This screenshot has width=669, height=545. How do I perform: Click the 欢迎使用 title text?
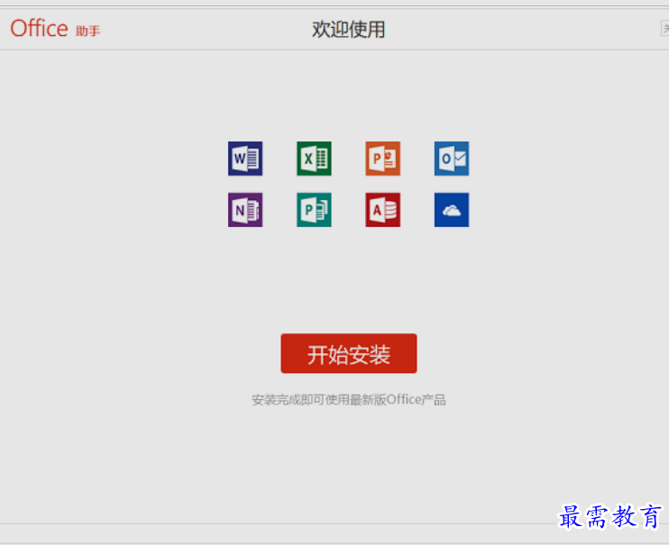[x=349, y=30]
